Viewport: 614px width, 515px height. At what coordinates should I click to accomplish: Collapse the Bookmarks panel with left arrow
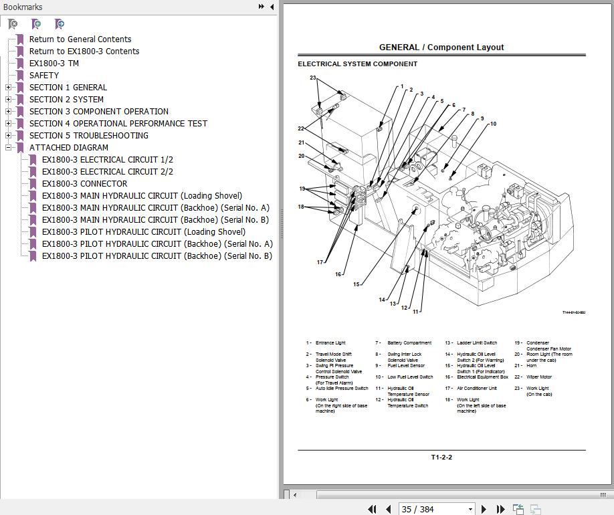coord(272,7)
